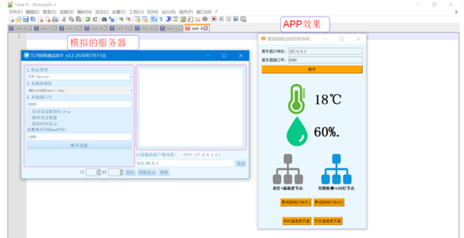
Task: Click the green thermometer icon in APP
Action: pyautogui.click(x=296, y=99)
